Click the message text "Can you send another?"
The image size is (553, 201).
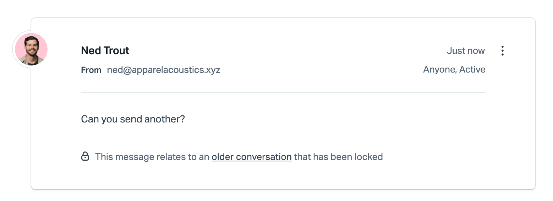coord(133,119)
